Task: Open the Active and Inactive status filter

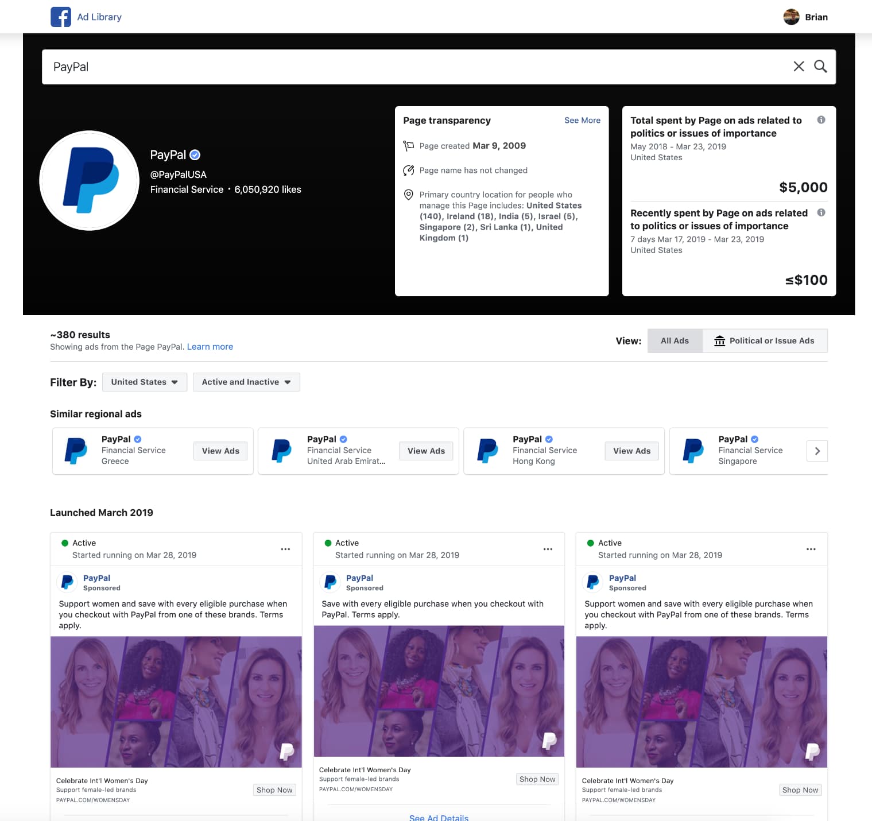Action: [246, 382]
